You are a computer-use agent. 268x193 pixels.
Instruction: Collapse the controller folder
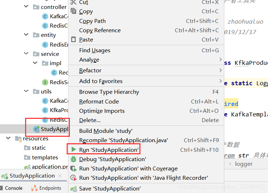tap(26, 7)
